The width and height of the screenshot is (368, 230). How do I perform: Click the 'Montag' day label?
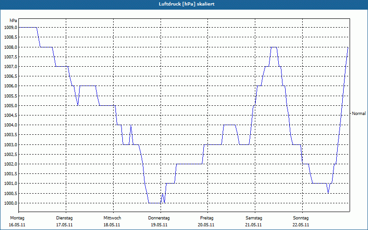[x=17, y=218]
